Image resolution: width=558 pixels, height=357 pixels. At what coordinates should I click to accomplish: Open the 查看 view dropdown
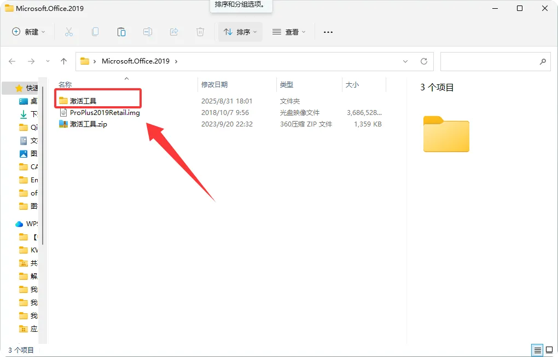pyautogui.click(x=289, y=32)
